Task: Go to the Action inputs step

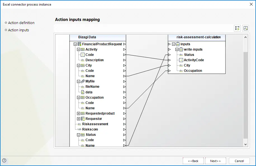Action: pos(18,30)
